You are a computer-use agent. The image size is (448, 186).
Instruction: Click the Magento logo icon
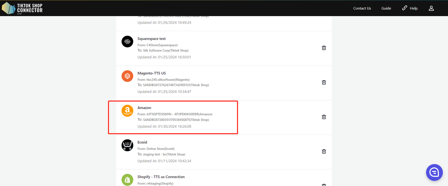(x=127, y=76)
